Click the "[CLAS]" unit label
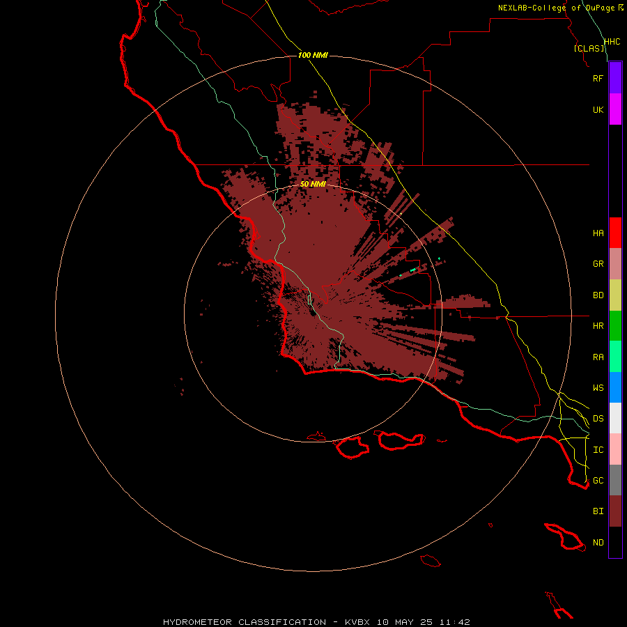 pos(589,48)
